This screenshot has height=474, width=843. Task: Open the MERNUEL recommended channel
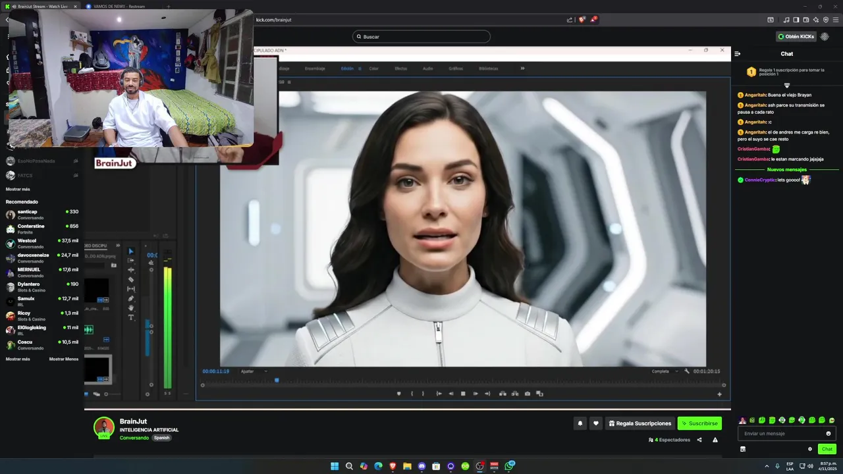pyautogui.click(x=42, y=273)
